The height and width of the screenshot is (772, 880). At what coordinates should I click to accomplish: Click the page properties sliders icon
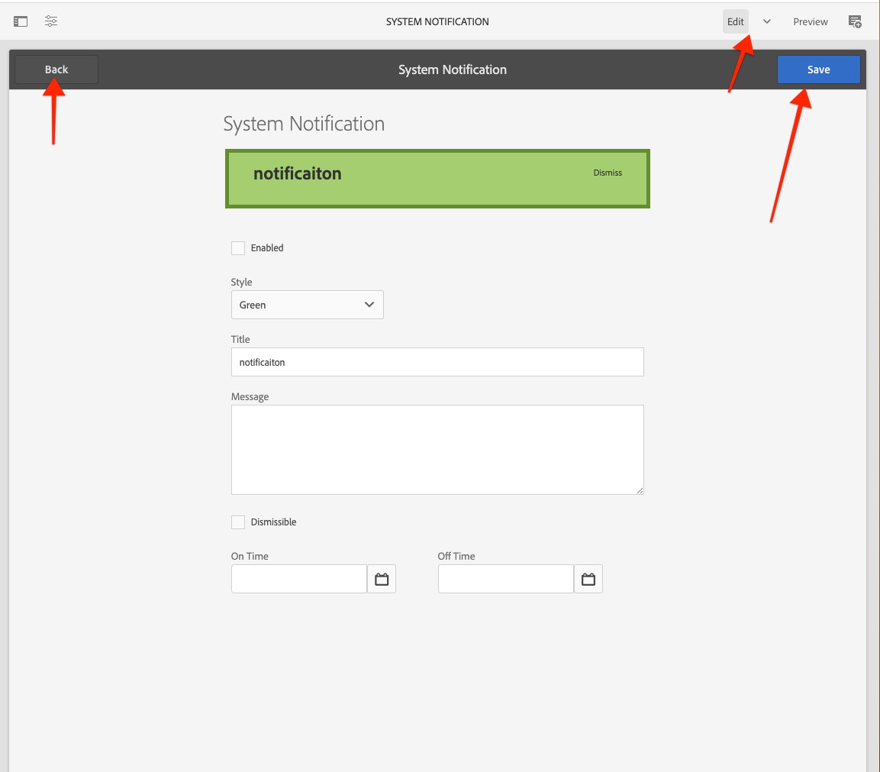tap(50, 21)
